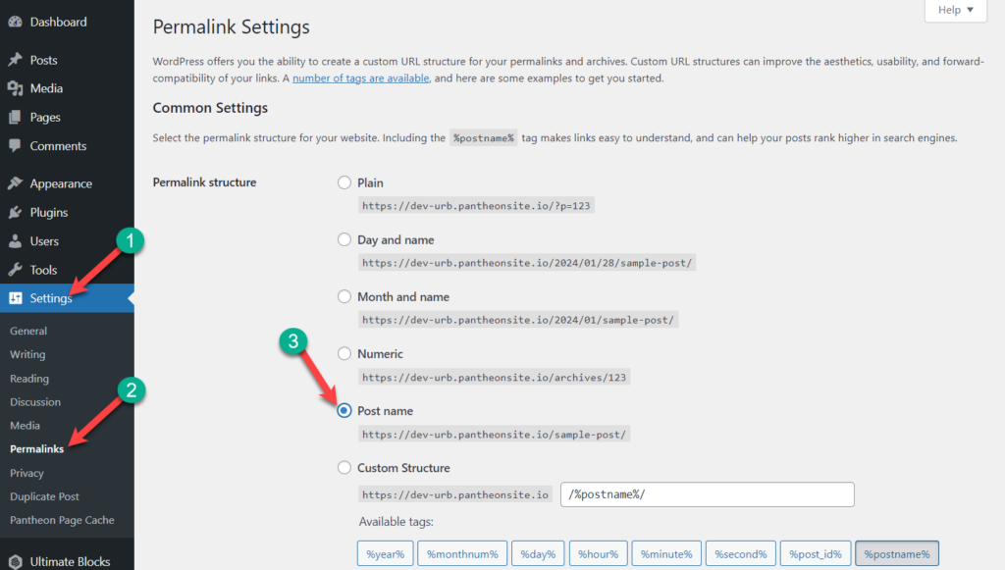Image resolution: width=1005 pixels, height=570 pixels.
Task: Click the %year% tag button
Action: pos(384,554)
